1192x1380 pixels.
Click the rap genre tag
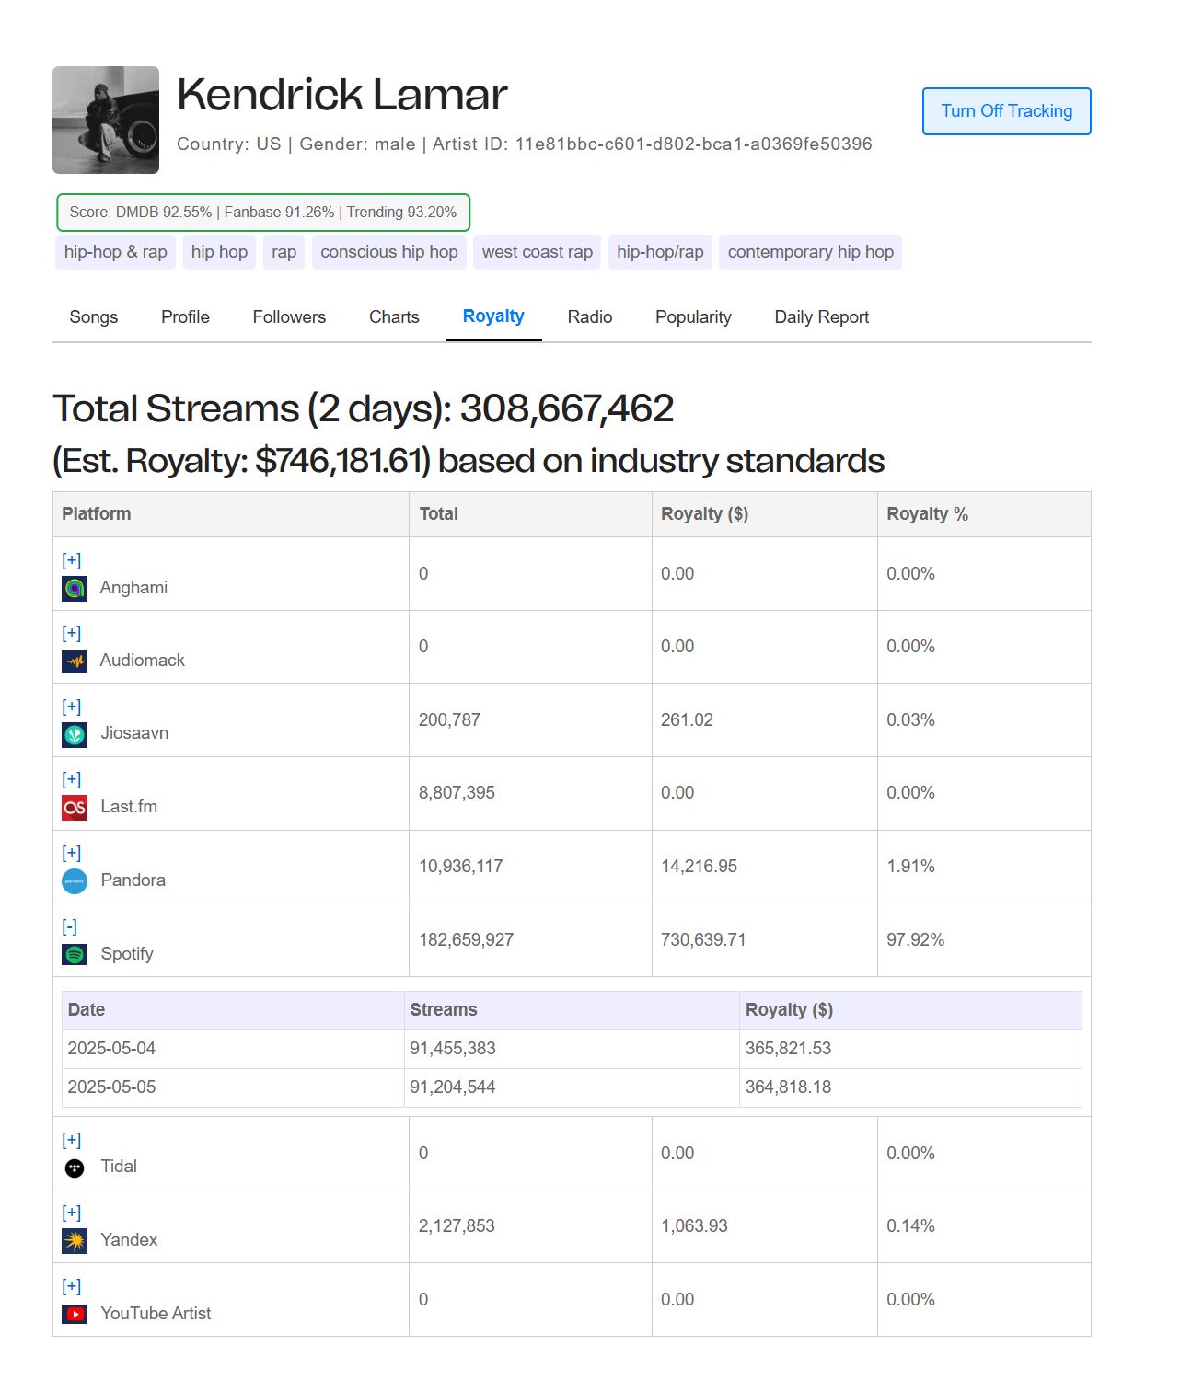(x=284, y=252)
